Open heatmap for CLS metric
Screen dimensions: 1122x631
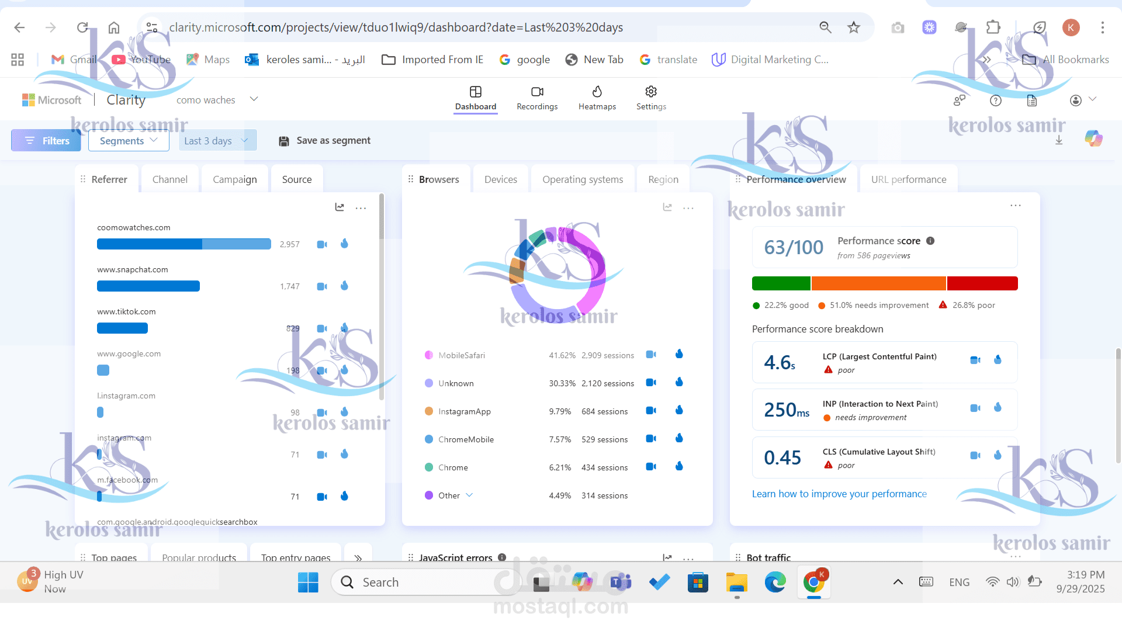(998, 455)
